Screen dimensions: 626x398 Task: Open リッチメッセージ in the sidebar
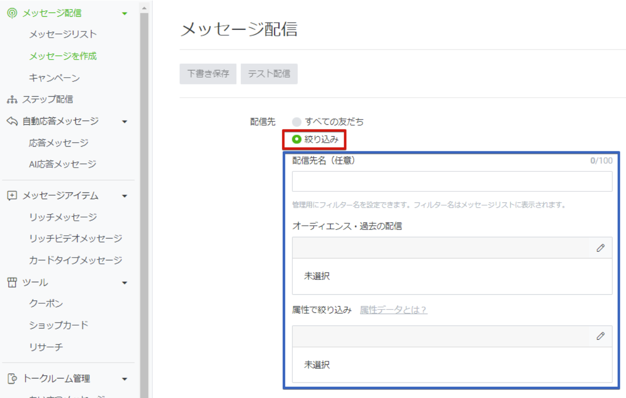click(x=63, y=217)
